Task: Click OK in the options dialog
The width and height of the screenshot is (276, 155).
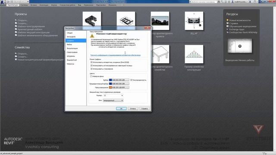Action: (121, 108)
